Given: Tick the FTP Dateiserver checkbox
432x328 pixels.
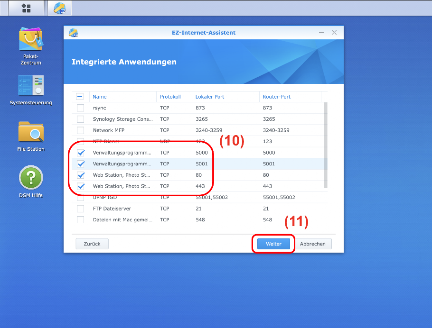Looking at the screenshot, I should tap(80, 209).
